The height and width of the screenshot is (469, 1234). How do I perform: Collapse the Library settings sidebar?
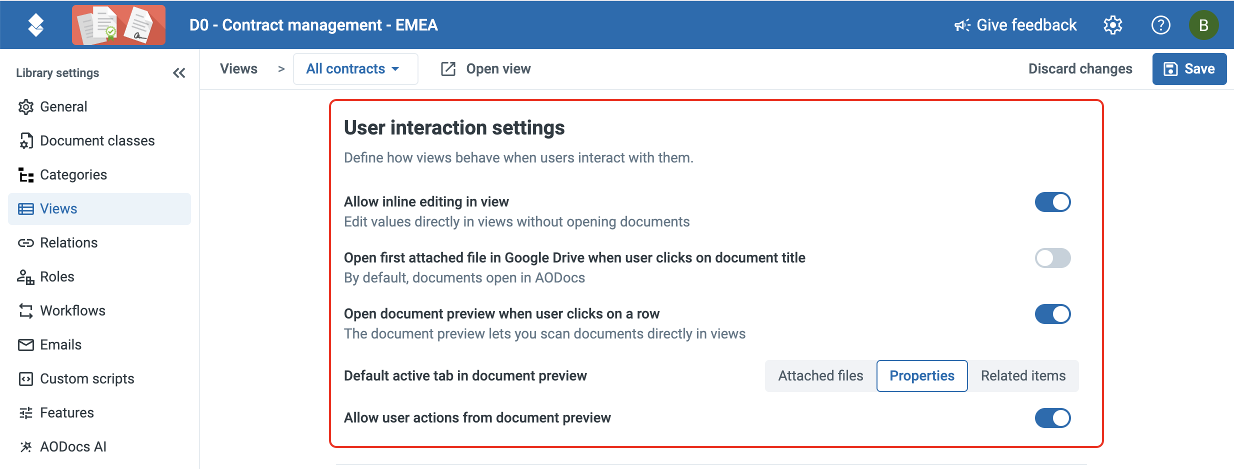[x=179, y=73]
